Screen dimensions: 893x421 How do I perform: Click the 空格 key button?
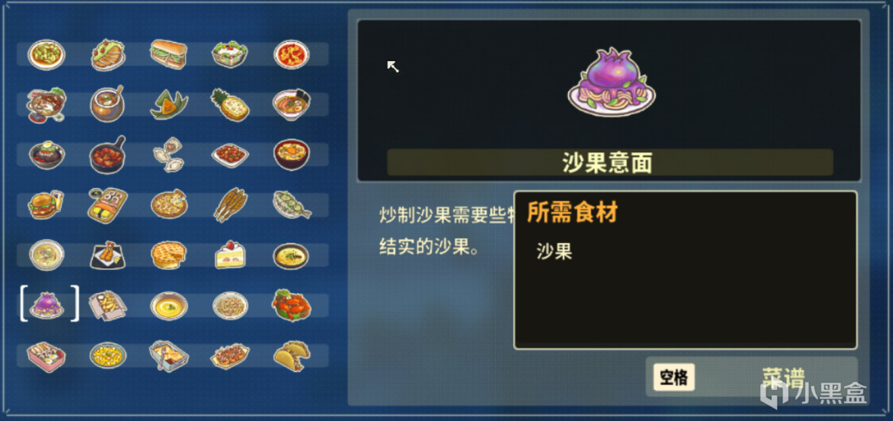(674, 378)
